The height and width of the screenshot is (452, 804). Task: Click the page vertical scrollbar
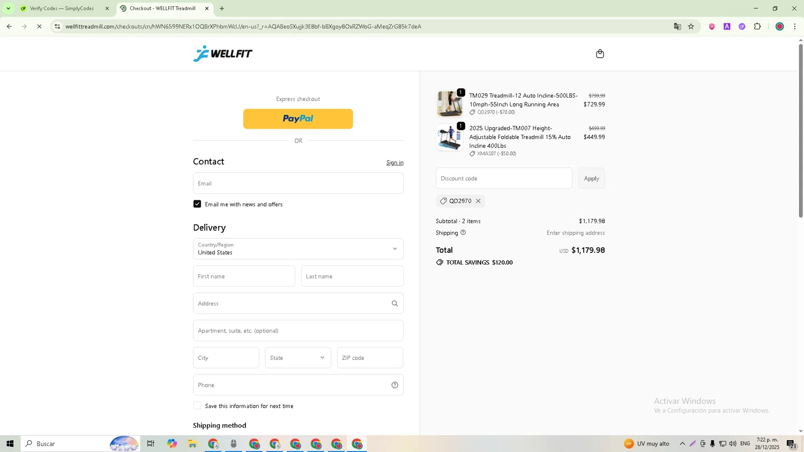pos(801,130)
